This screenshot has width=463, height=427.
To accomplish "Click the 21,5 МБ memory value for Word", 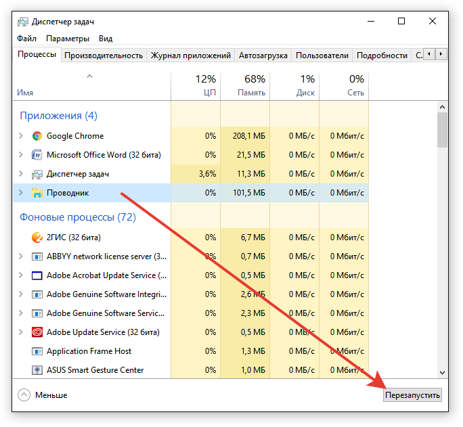I will pyautogui.click(x=251, y=155).
